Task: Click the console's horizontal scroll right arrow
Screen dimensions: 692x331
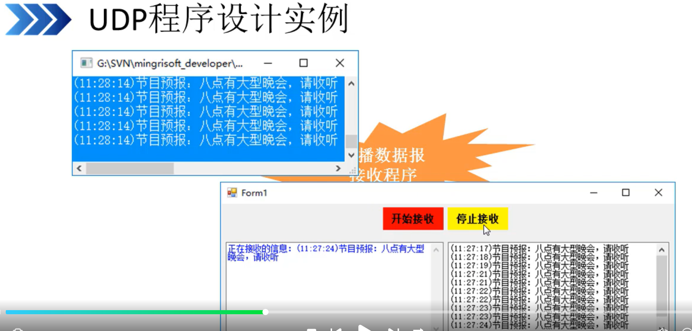Action: click(x=338, y=168)
